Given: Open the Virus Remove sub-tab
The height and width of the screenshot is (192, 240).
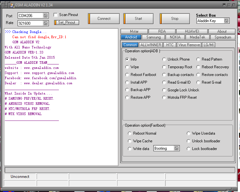Looking at the screenshot, I should coord(189,45).
